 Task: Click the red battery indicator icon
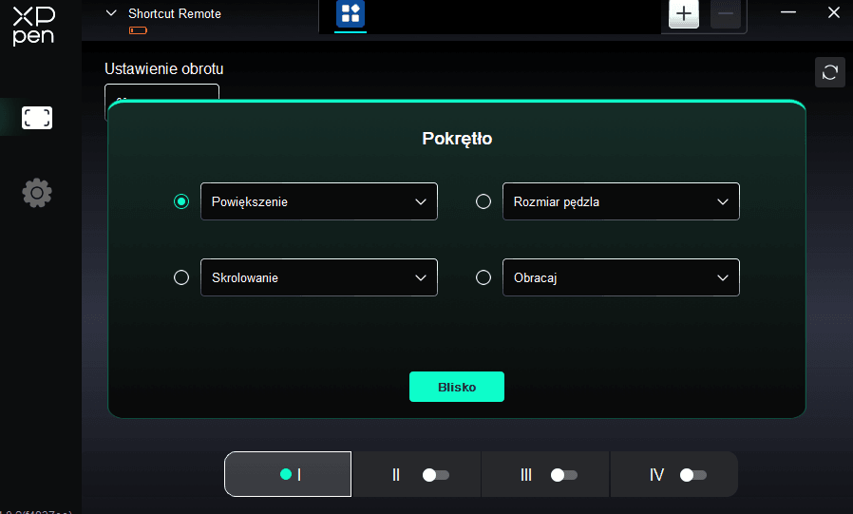click(x=139, y=31)
